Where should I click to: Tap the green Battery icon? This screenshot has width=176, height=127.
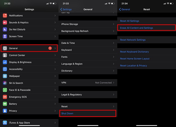(x=5, y=104)
